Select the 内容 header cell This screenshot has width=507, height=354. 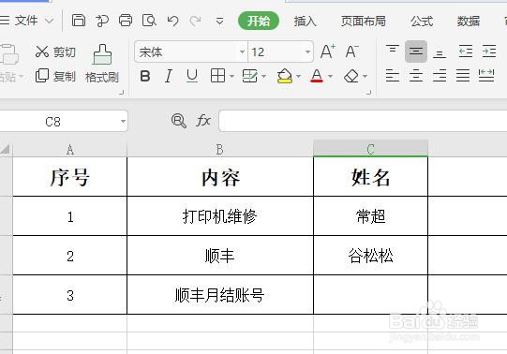click(x=220, y=177)
